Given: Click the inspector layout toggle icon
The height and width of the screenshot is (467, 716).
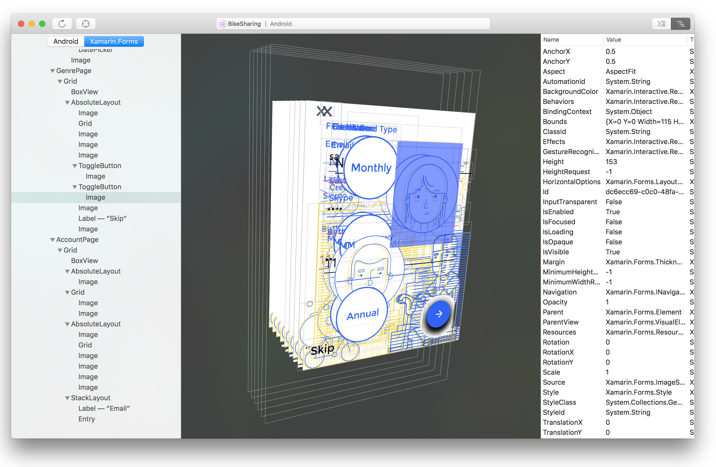Looking at the screenshot, I should click(682, 23).
